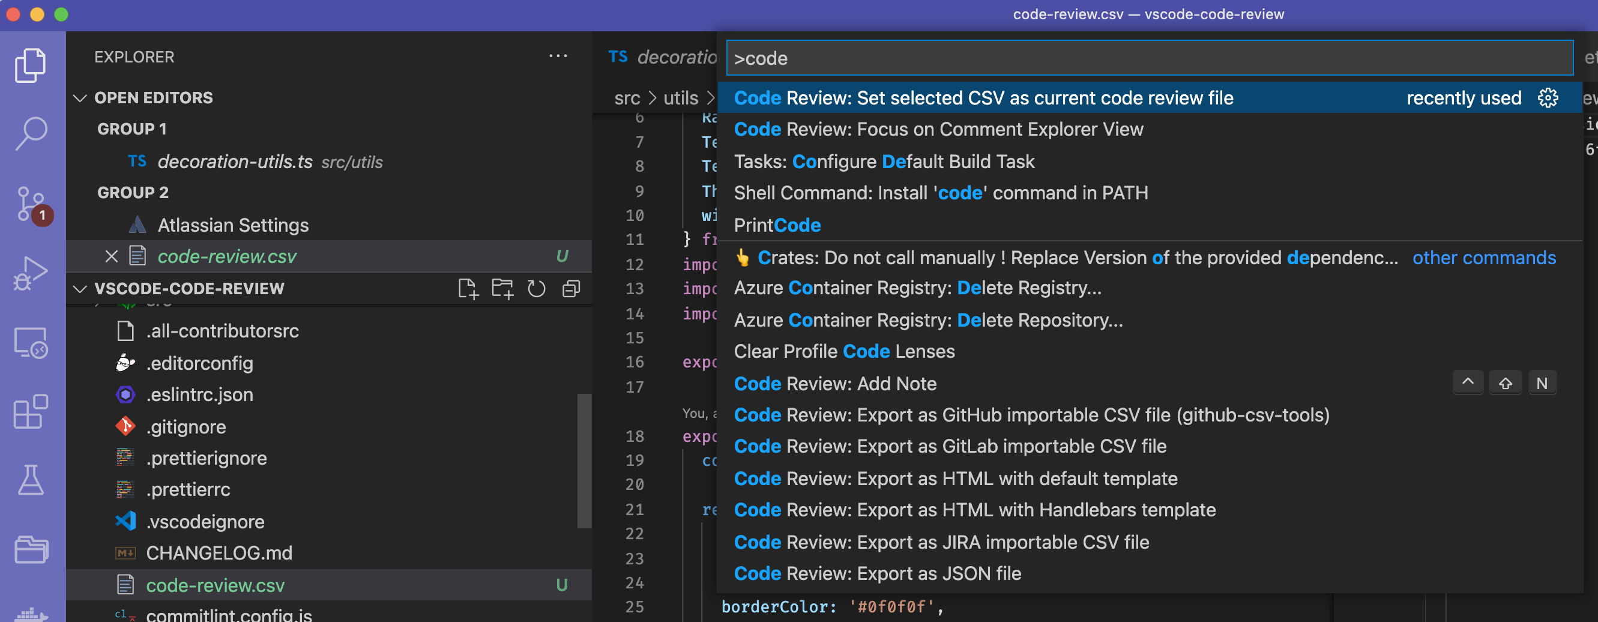Open the Search view in activity bar
Viewport: 1598px width, 622px height.
(x=31, y=133)
